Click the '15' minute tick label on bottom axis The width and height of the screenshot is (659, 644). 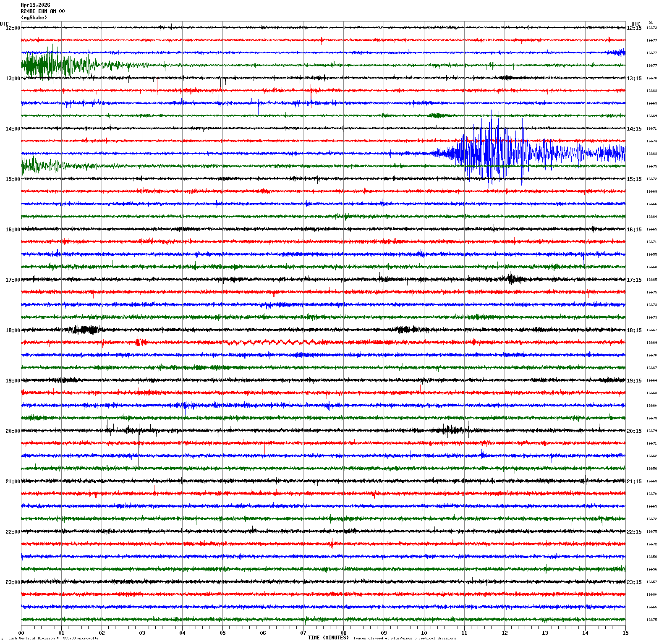[x=625, y=633]
